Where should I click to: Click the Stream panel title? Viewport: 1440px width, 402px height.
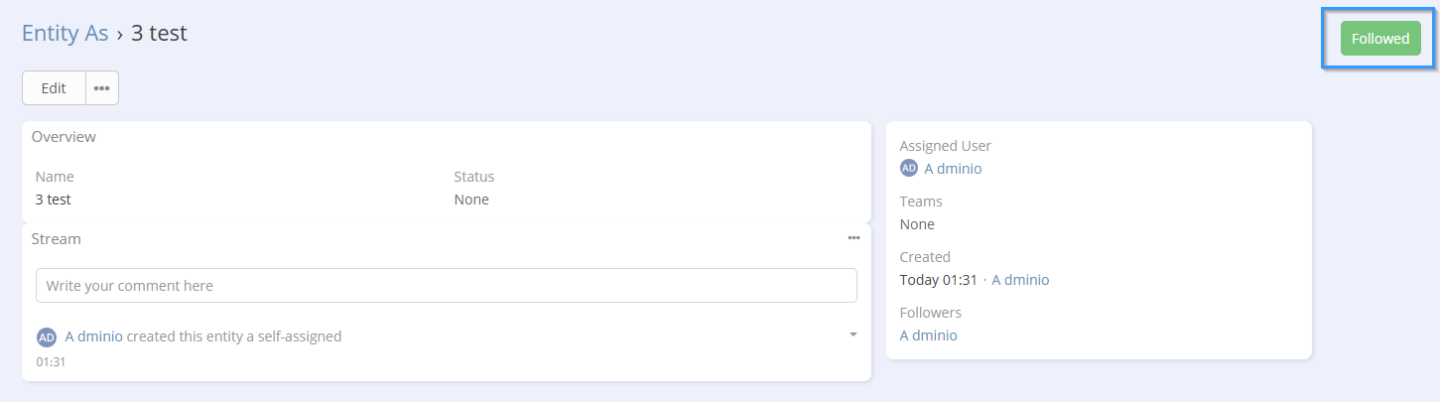57,239
